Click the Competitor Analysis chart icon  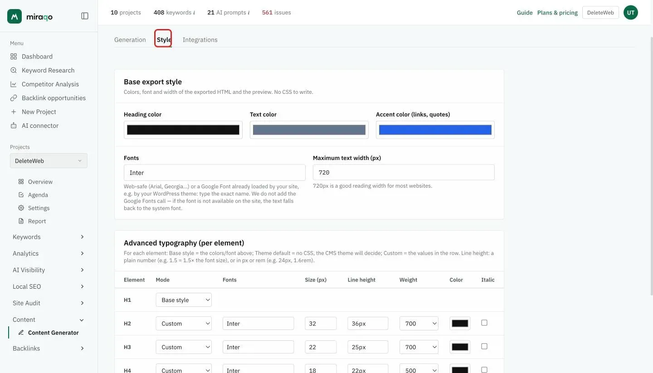point(14,84)
